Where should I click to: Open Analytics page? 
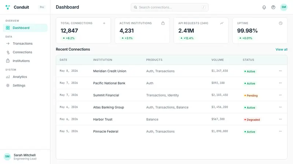[25, 77]
